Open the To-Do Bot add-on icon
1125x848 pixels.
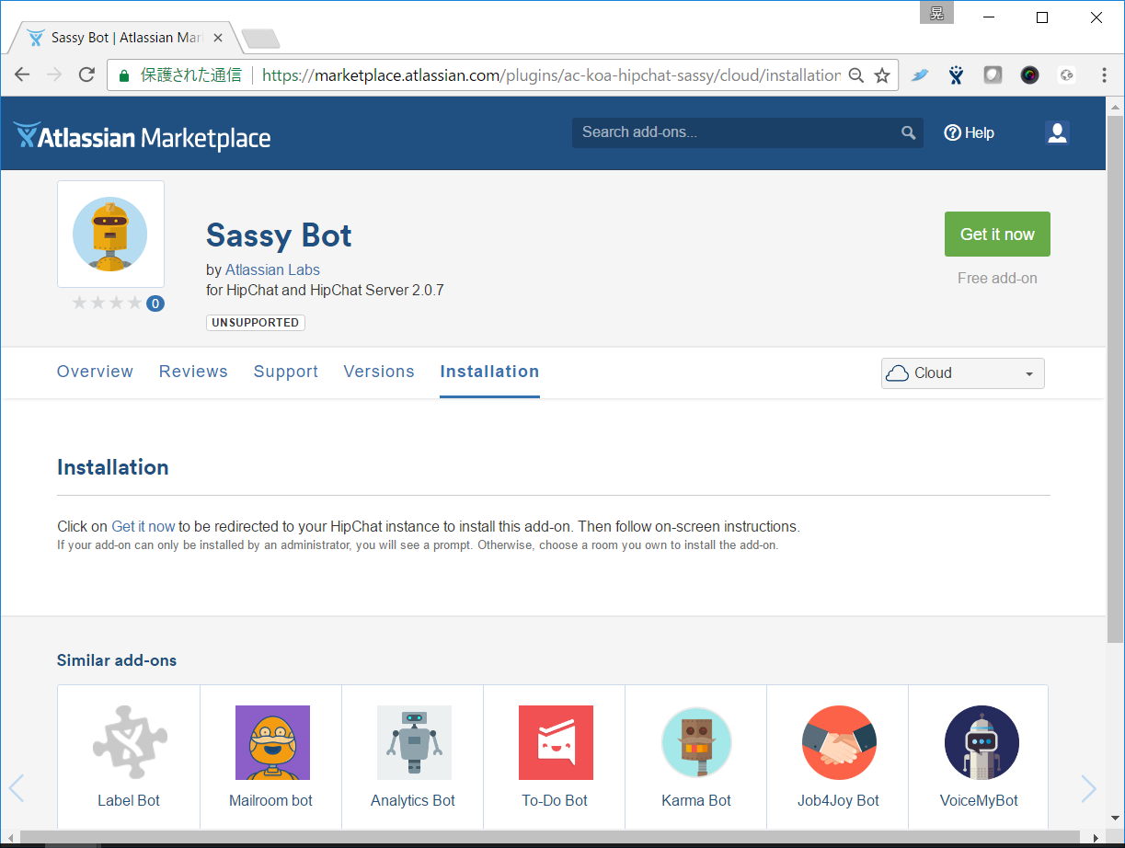click(x=556, y=742)
